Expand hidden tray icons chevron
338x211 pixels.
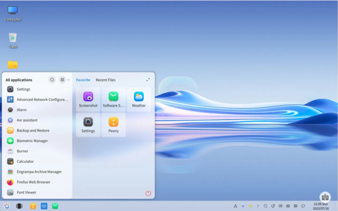click(258, 206)
